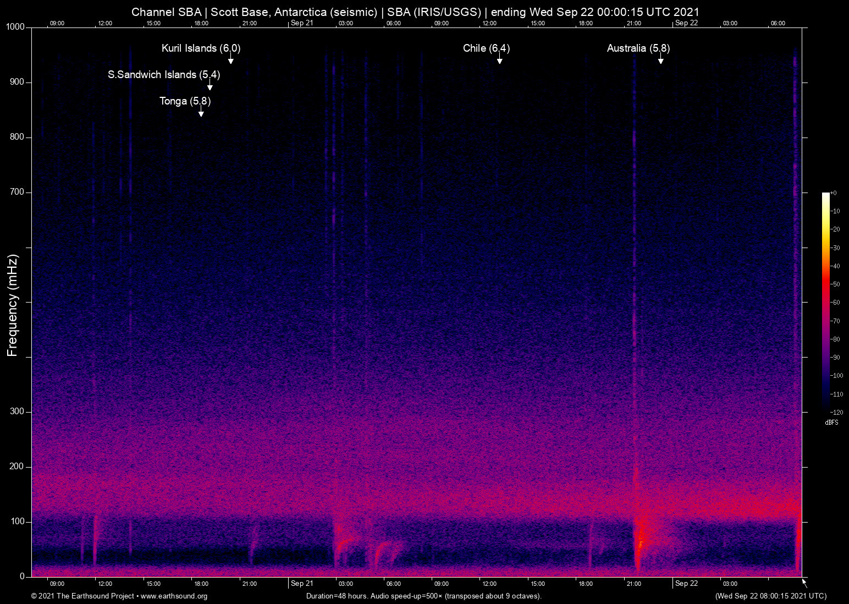Open the www.earthsound.org link in footer
Screen dimensions: 849x604
pyautogui.click(x=174, y=596)
